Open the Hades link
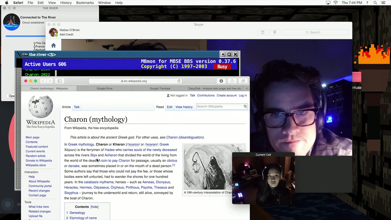 click(109, 150)
